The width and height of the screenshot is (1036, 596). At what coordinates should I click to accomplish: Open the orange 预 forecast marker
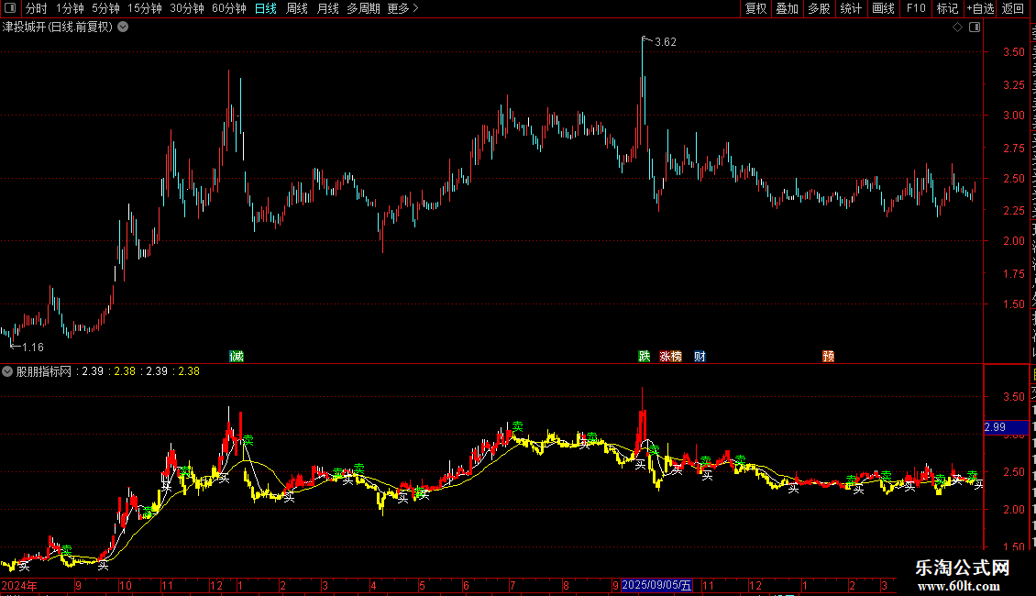click(828, 356)
